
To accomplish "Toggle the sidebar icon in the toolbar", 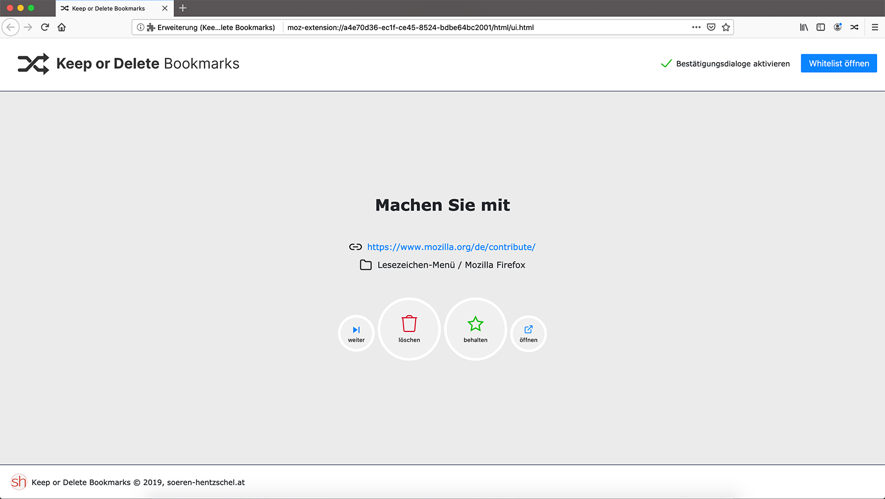I will point(821,27).
